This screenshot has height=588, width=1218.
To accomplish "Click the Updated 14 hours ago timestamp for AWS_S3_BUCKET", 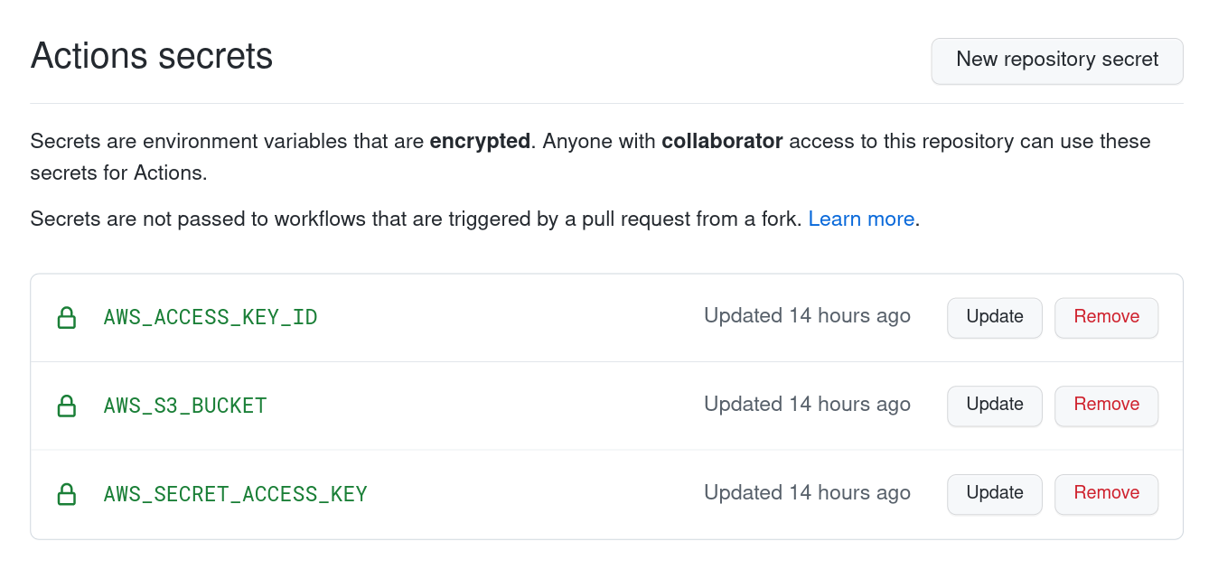I will coord(807,405).
